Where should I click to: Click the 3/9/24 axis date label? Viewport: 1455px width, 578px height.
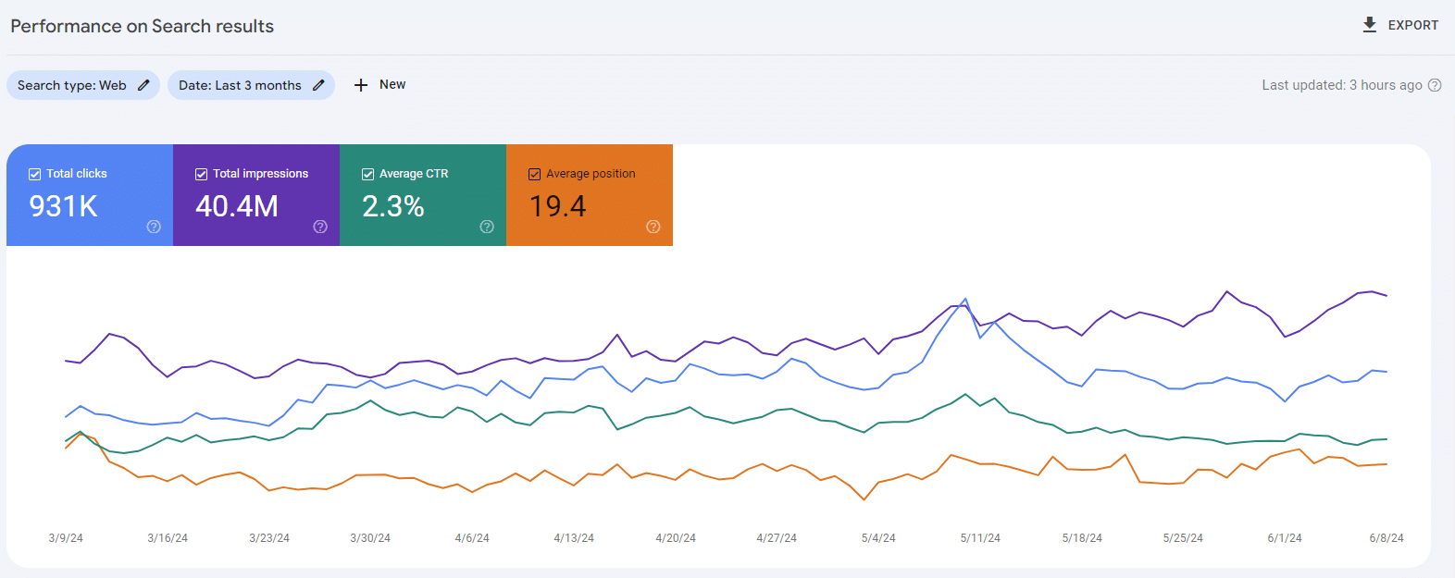coord(66,538)
